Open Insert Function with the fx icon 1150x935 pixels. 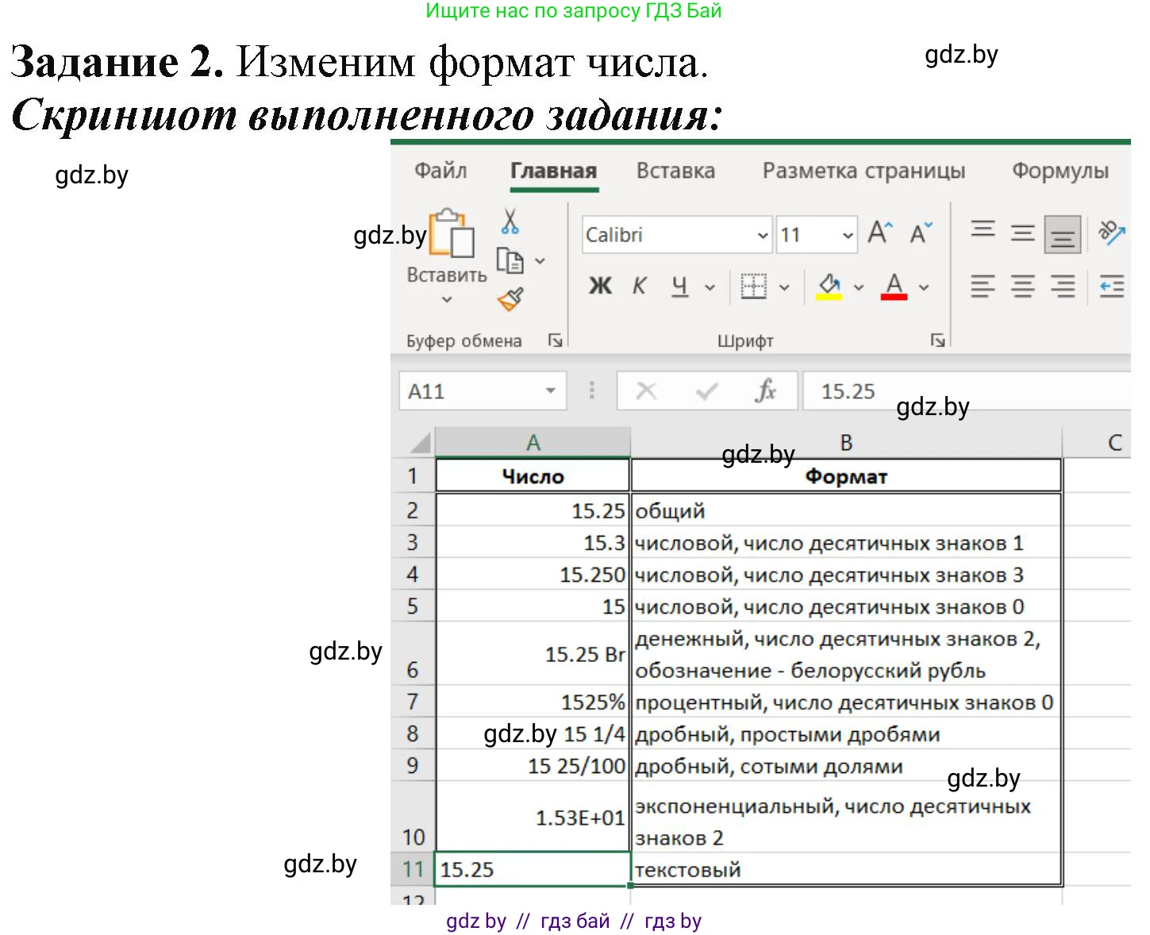click(764, 391)
